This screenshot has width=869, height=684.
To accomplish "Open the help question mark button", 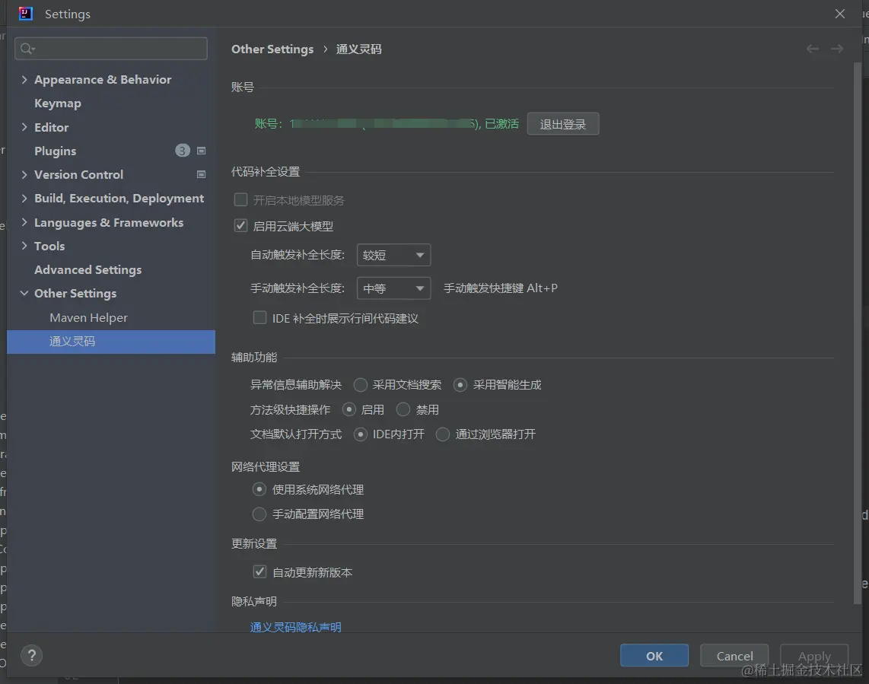I will [32, 656].
